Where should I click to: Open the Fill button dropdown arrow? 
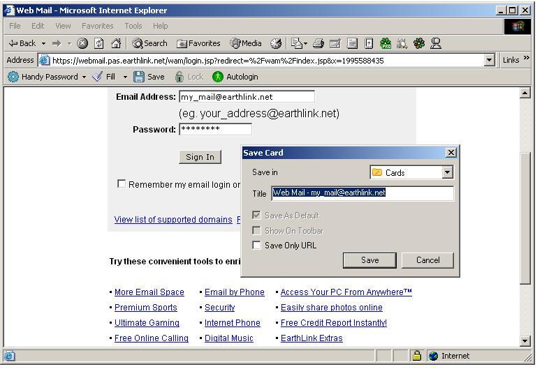[125, 77]
